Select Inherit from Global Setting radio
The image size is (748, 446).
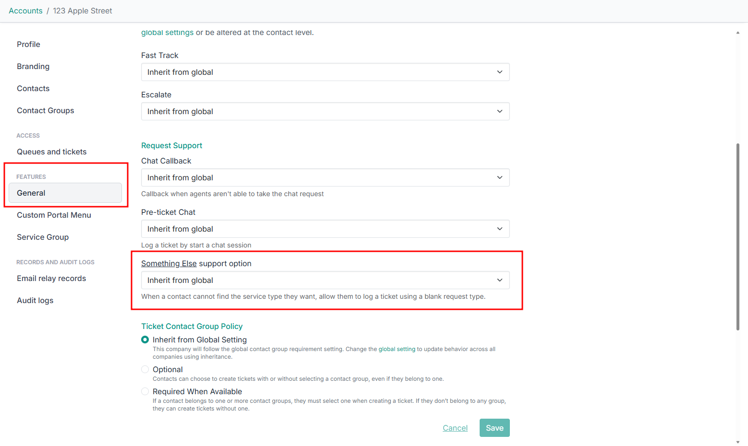click(145, 340)
